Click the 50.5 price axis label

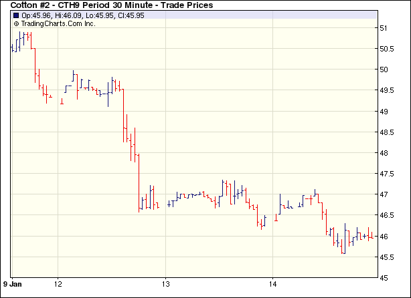click(x=387, y=49)
